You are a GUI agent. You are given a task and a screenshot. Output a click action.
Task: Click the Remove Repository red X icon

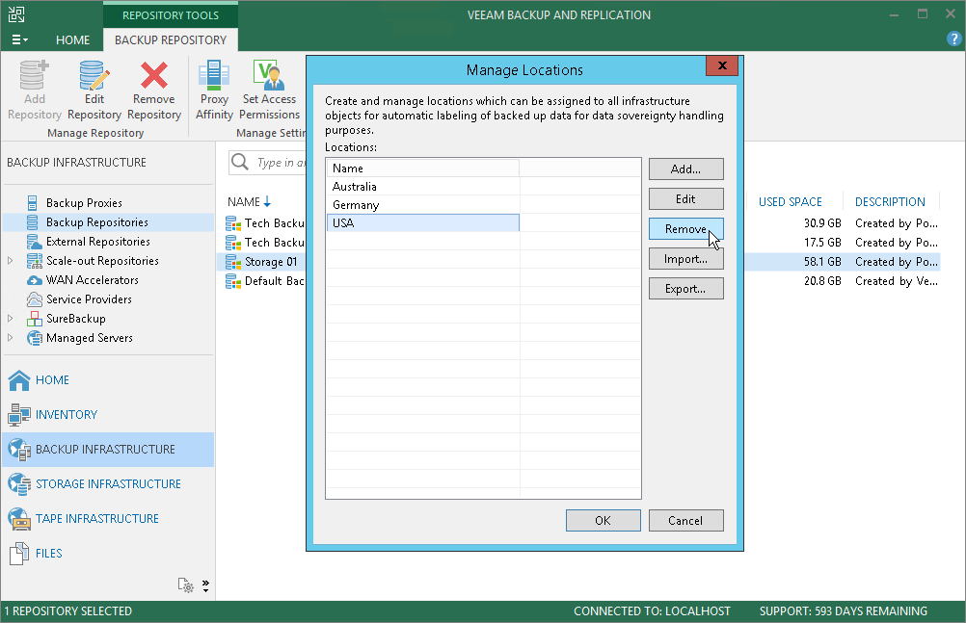click(154, 75)
